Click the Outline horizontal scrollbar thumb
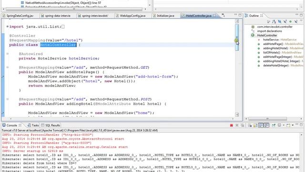This screenshot has height=172, width=305. [x=268, y=119]
